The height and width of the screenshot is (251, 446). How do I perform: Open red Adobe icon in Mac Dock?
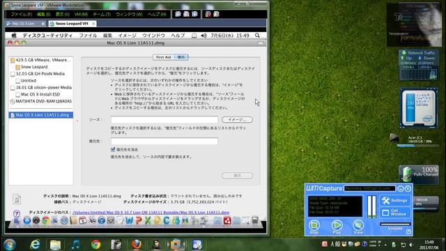pos(227,220)
